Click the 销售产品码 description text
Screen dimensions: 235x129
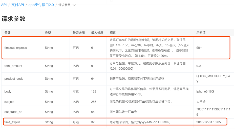[137, 79]
